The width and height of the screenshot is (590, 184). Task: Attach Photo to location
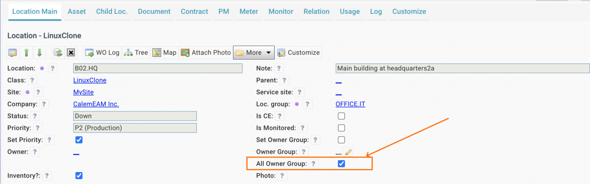coord(206,52)
